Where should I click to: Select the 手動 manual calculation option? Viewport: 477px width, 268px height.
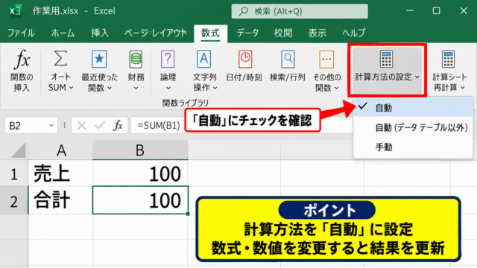click(413, 147)
